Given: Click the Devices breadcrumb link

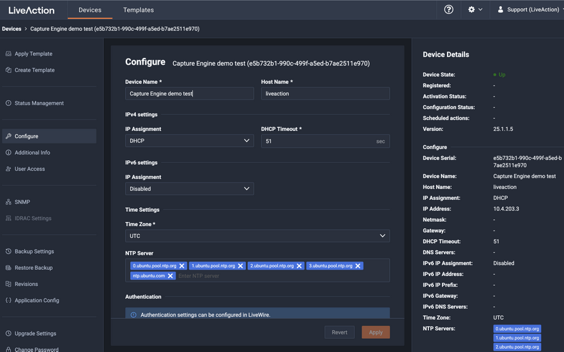Looking at the screenshot, I should 11,29.
